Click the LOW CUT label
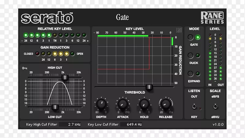This screenshot has height=138, width=245. pos(55,117)
